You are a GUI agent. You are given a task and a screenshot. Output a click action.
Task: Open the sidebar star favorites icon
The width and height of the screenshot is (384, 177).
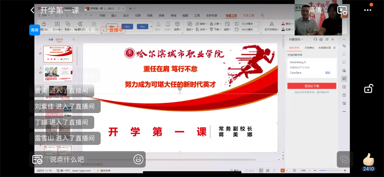pos(344,54)
